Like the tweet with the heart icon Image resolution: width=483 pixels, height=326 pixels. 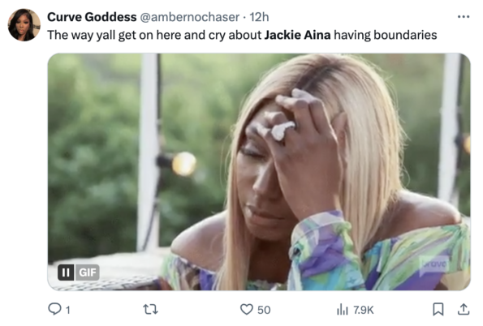(247, 309)
